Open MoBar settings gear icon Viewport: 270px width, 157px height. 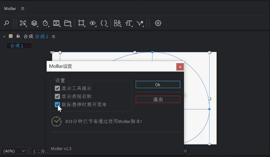[x=158, y=23]
